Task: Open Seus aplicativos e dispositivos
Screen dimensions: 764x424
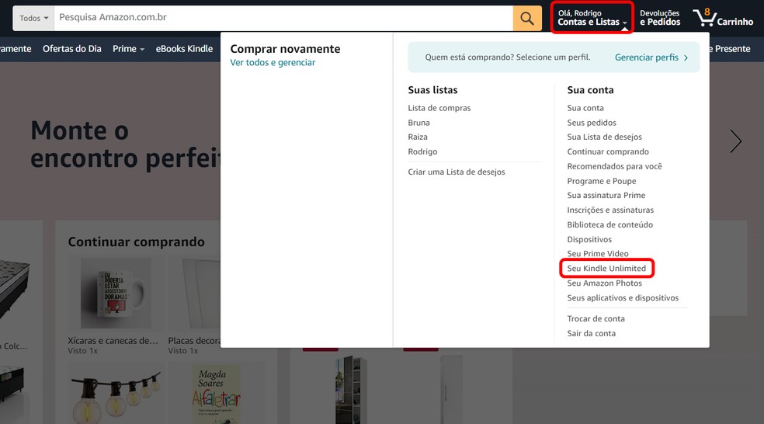Action: (623, 297)
